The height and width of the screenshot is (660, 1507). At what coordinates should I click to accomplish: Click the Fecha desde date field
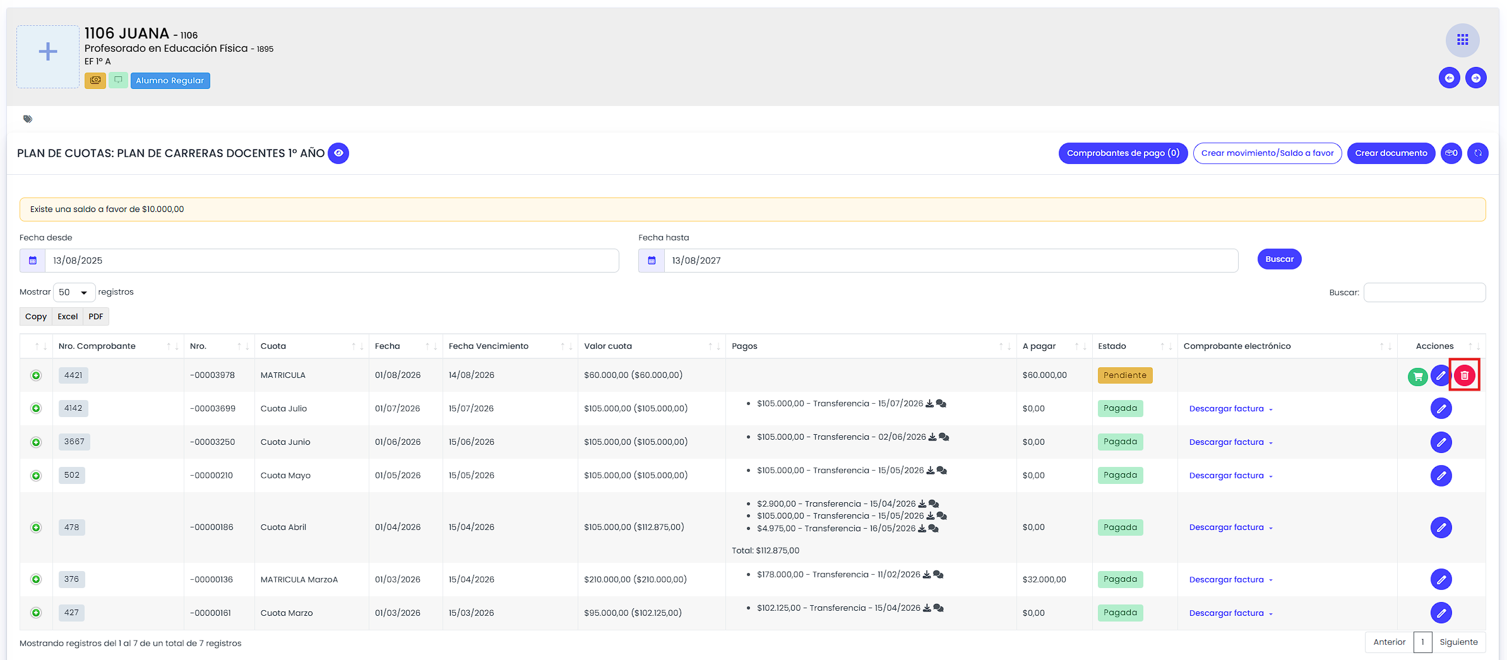pos(331,261)
